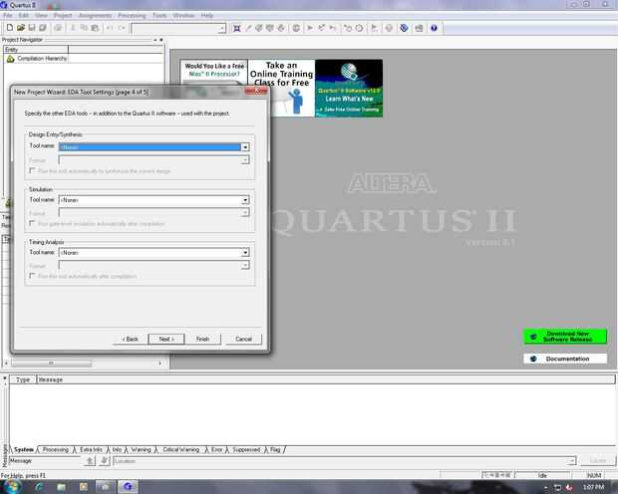Click Take an Online Training Class banner
618x494 pixels.
click(x=281, y=88)
